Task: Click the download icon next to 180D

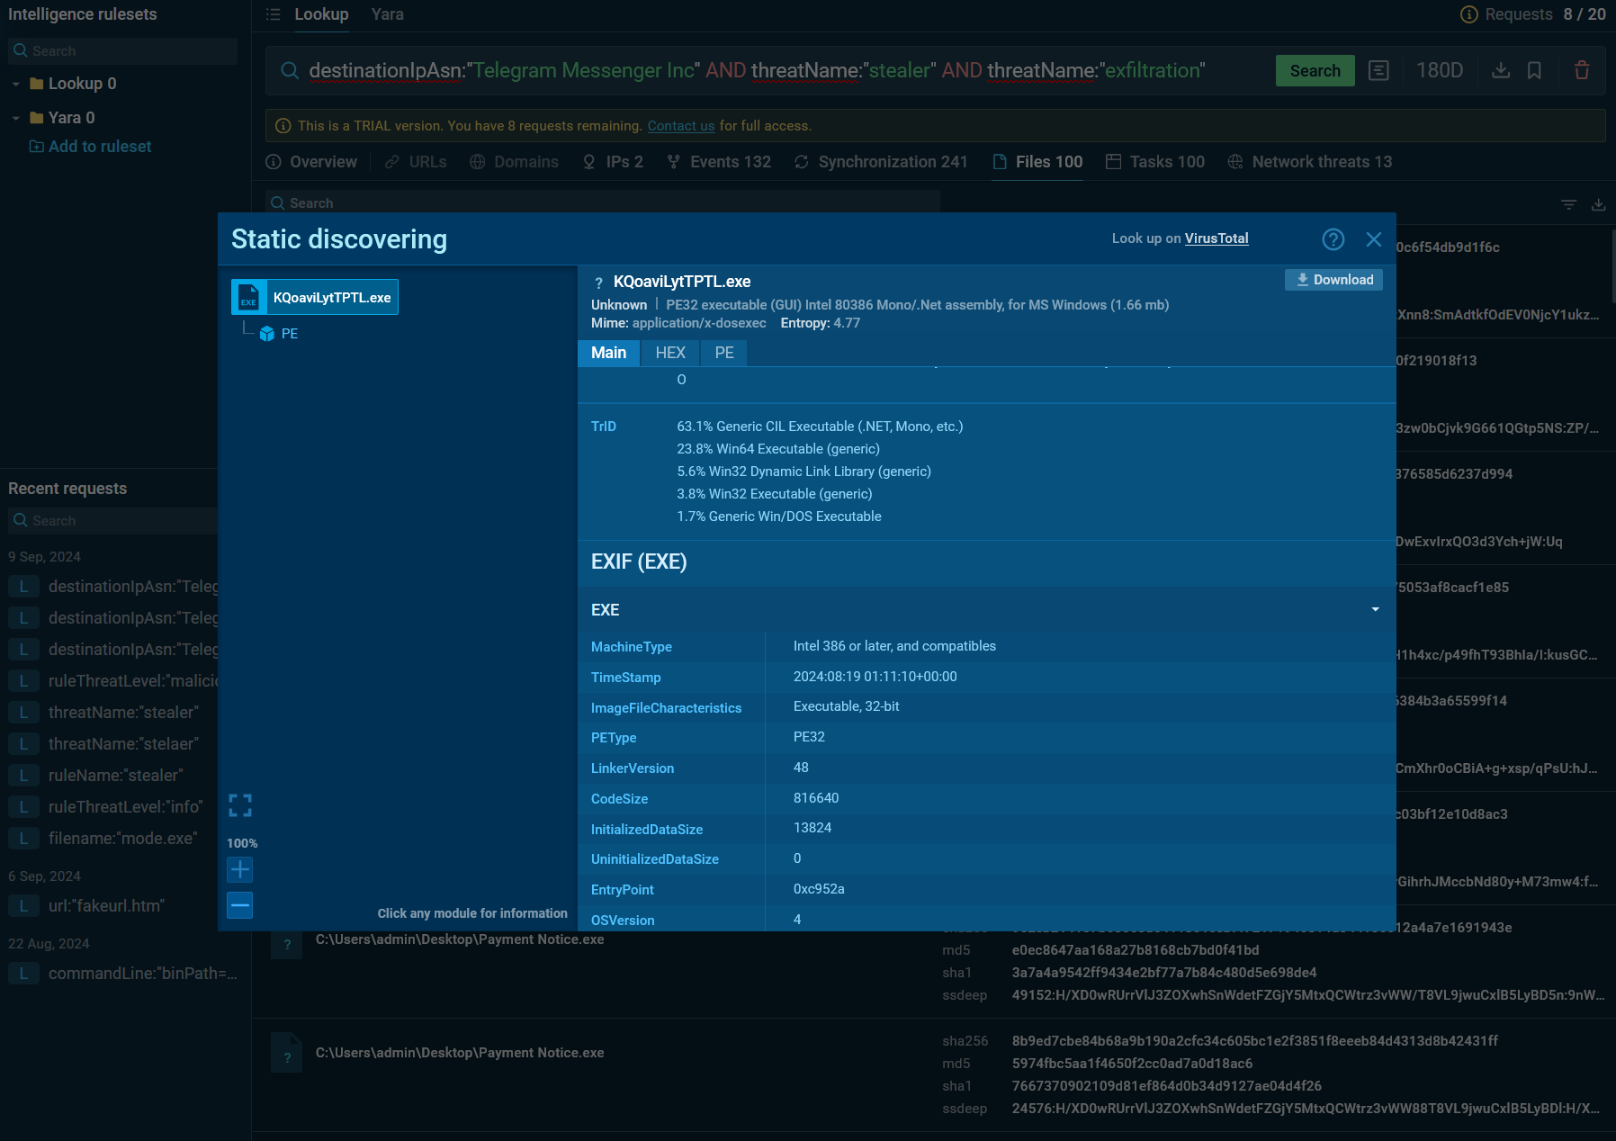Action: tap(1501, 70)
